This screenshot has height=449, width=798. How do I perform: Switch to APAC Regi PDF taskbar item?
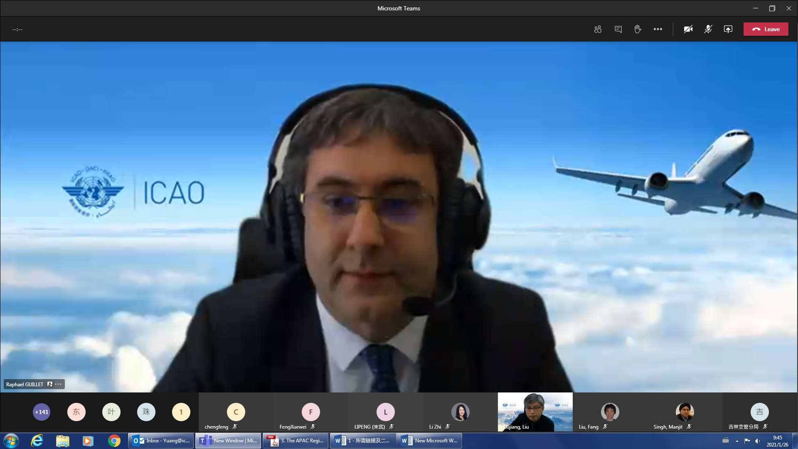[296, 441]
